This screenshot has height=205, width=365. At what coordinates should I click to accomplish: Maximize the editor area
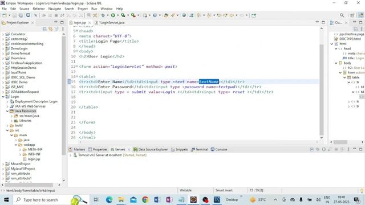(x=323, y=22)
